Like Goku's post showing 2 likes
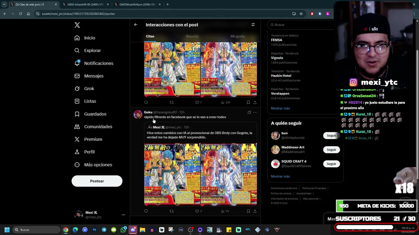This screenshot has height=235, width=419. pyautogui.click(x=198, y=211)
